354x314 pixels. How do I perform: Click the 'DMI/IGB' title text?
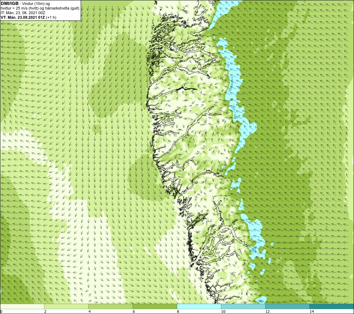[x=10, y=4]
